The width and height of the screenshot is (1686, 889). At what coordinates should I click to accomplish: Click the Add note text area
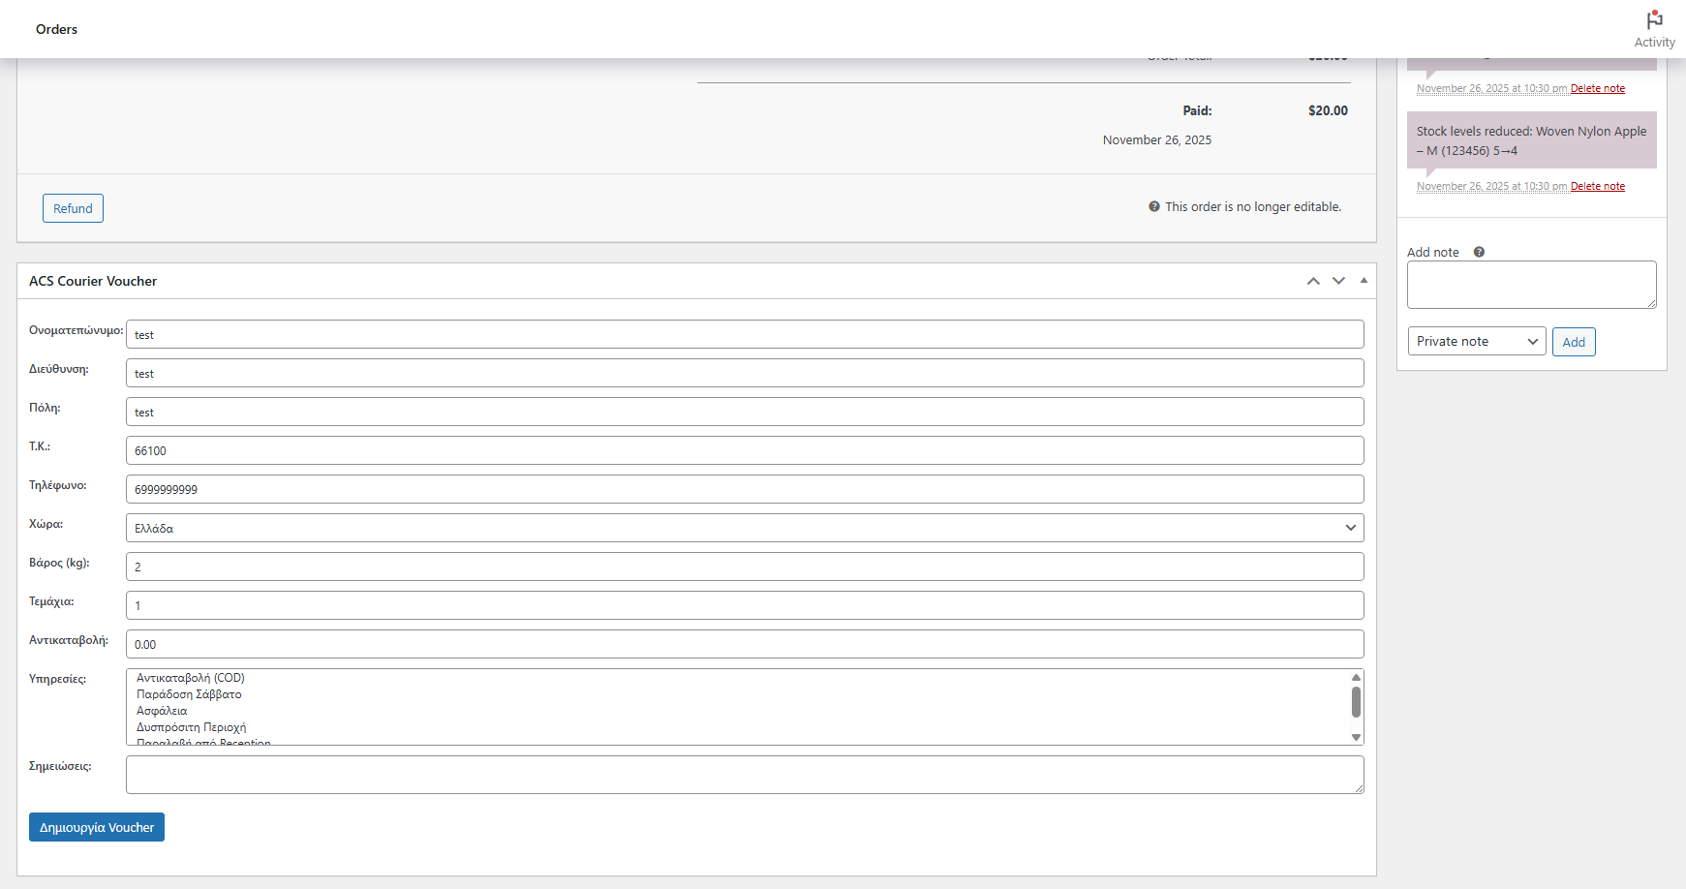[1530, 285]
